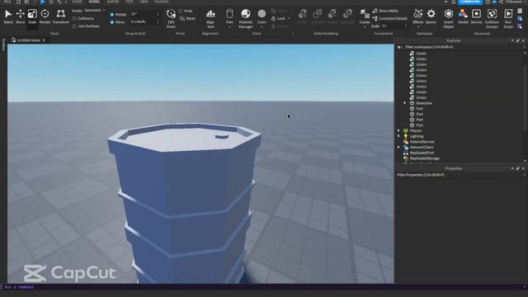Click the rotate snap degrees field
The image size is (528, 297).
coord(145,14)
